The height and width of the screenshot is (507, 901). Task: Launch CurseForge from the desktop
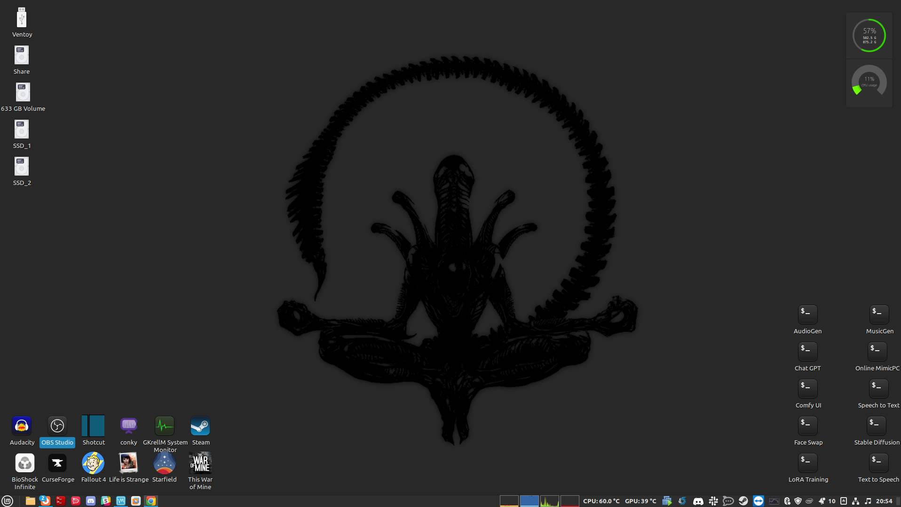tap(57, 468)
